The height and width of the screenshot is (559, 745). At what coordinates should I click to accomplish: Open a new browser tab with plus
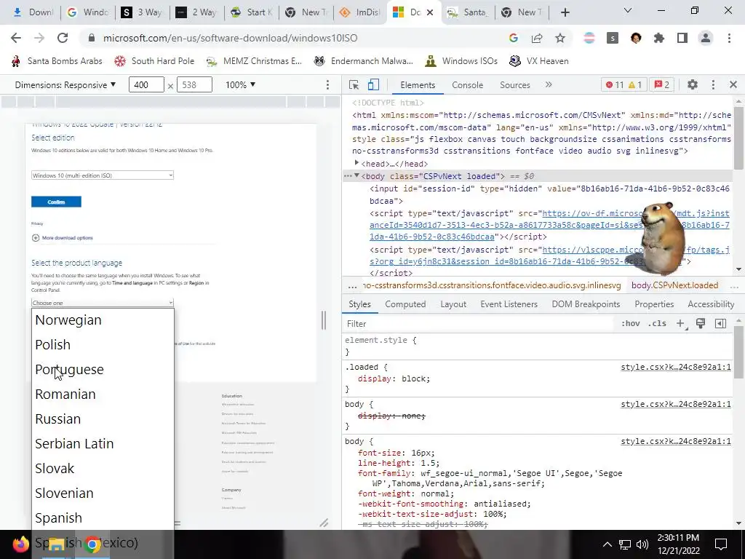pos(565,12)
